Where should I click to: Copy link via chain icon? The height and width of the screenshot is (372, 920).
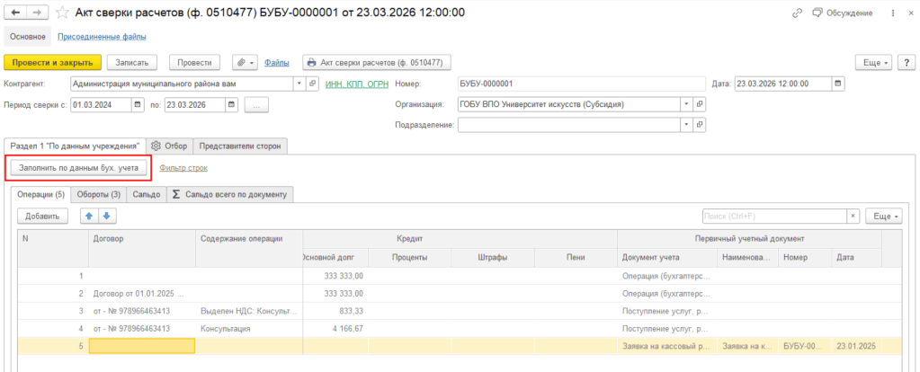798,13
